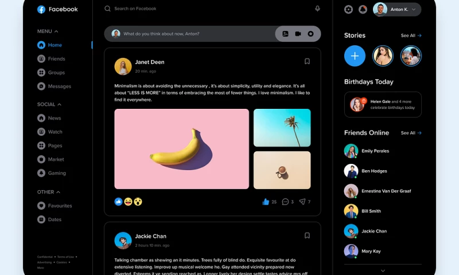
Task: Open the Friends menu label
Action: 56,59
